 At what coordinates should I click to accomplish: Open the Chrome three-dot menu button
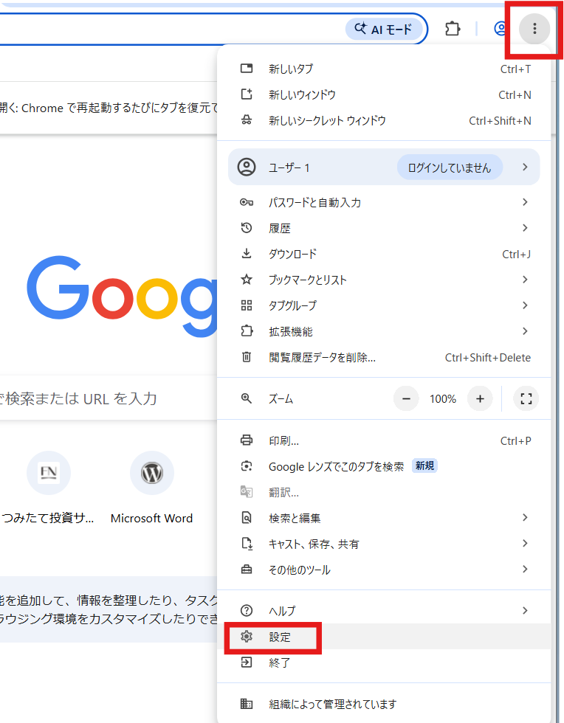coord(534,29)
